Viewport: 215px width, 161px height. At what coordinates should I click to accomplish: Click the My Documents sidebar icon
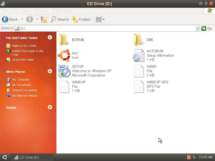coord(9,85)
